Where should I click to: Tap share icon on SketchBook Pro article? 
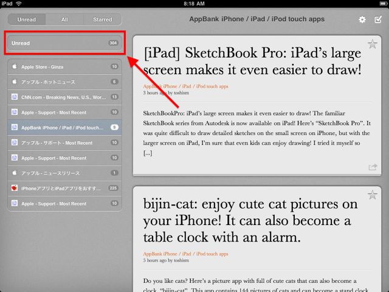373,167
